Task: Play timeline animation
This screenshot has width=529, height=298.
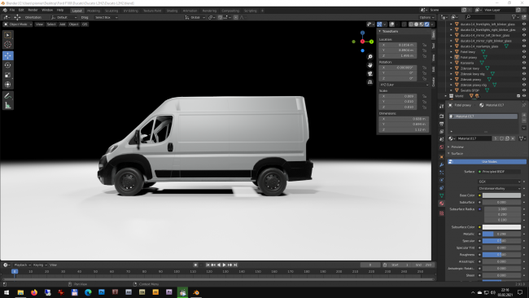Action: (x=224, y=265)
